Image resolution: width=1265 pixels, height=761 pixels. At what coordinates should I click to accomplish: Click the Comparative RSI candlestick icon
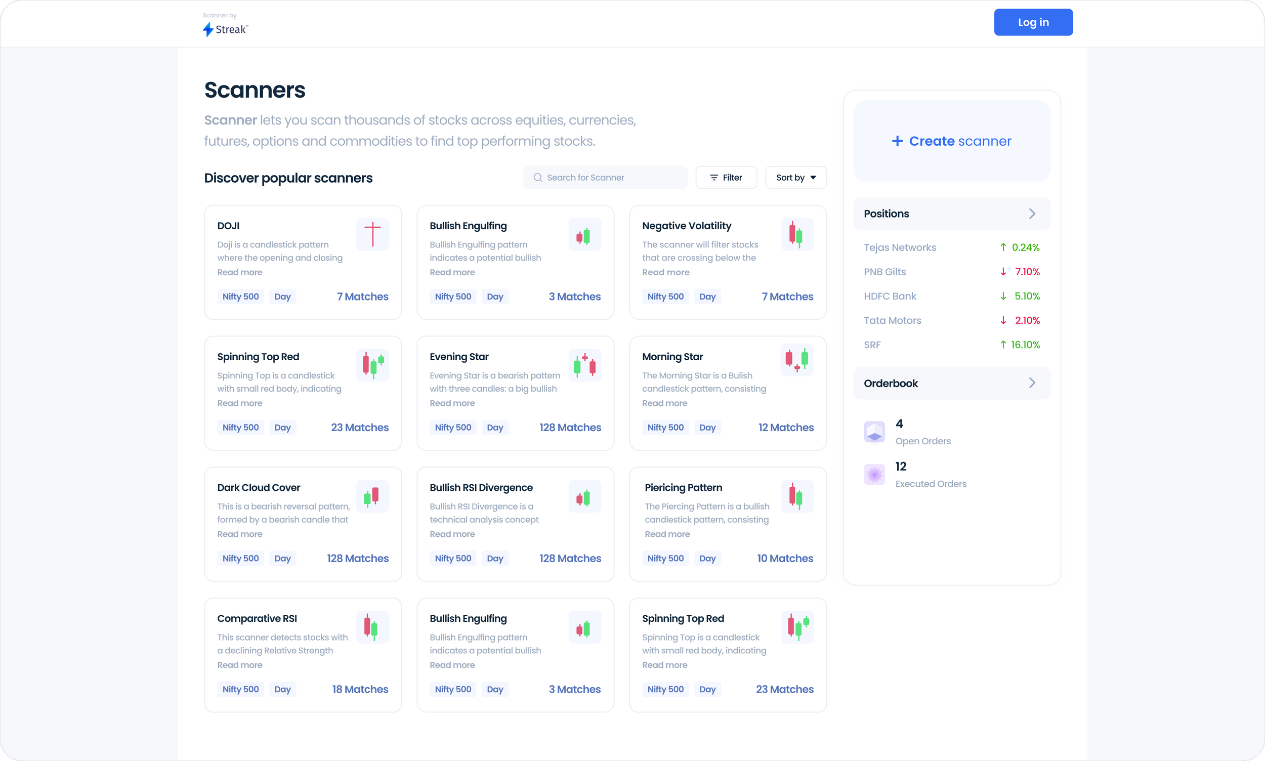(372, 626)
